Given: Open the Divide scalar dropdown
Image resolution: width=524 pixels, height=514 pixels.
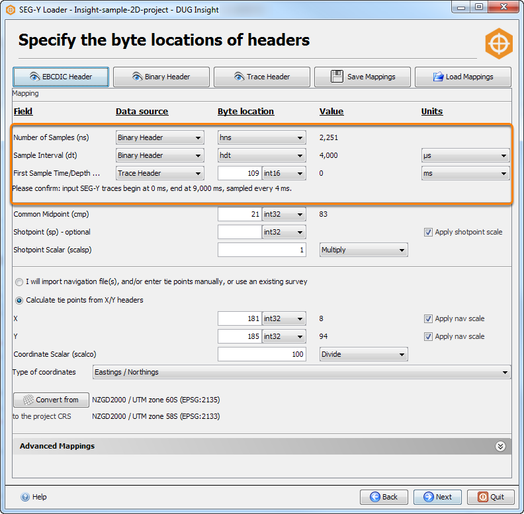Looking at the screenshot, I should 364,355.
